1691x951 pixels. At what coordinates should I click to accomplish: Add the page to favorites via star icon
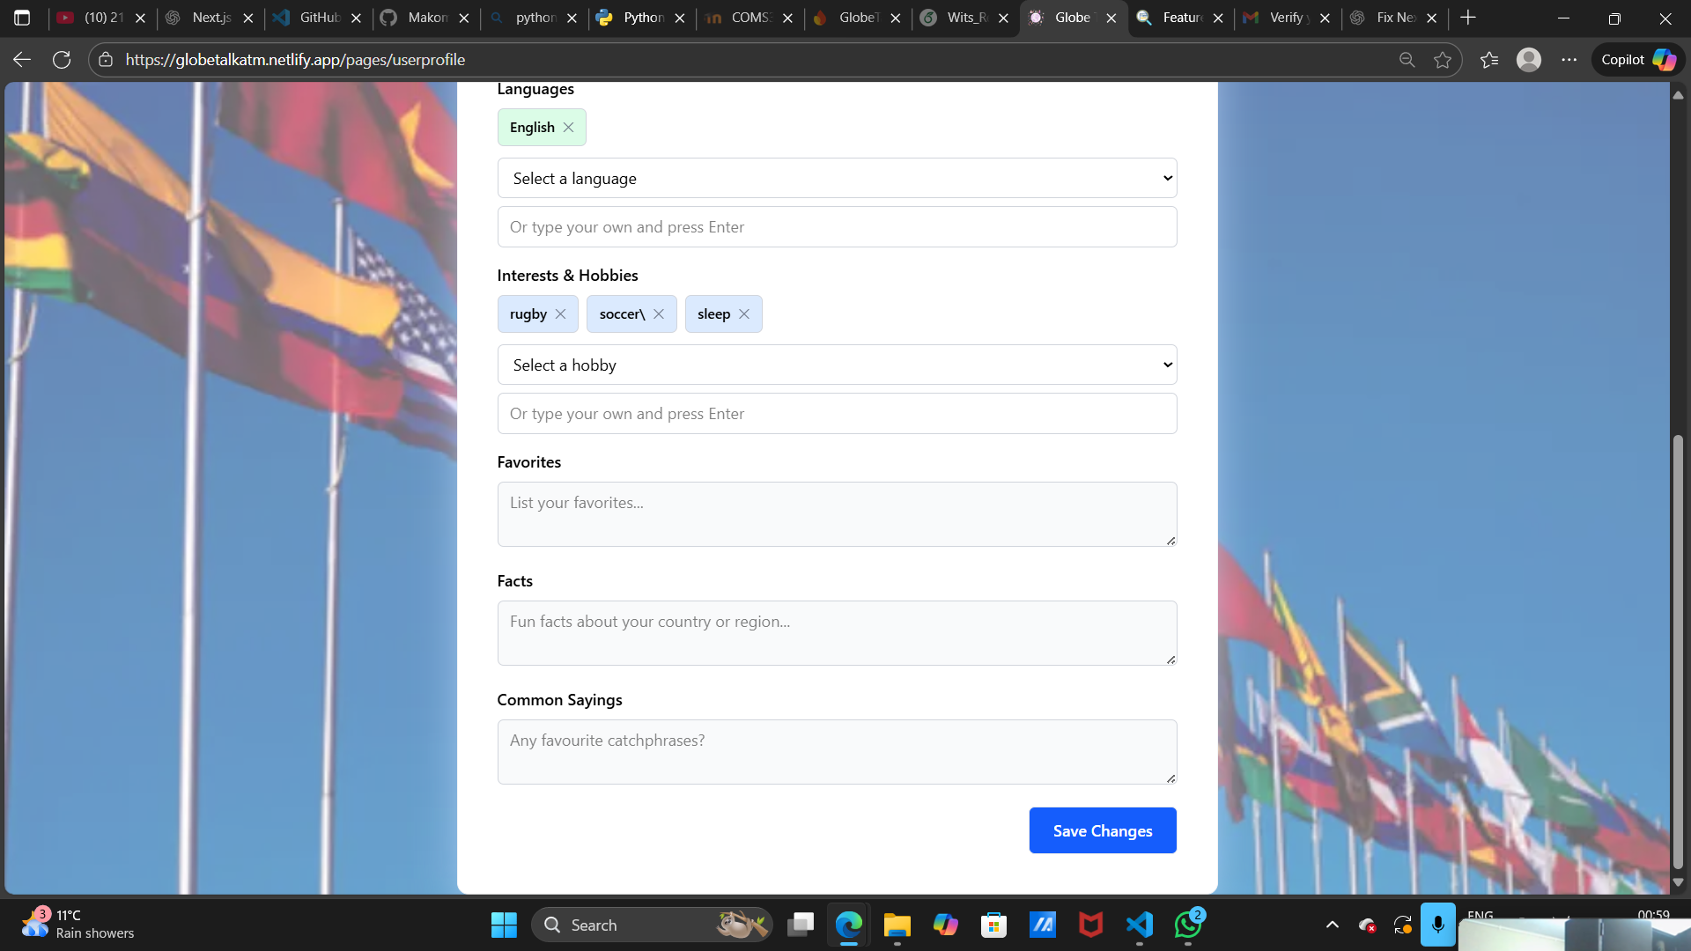click(x=1443, y=59)
